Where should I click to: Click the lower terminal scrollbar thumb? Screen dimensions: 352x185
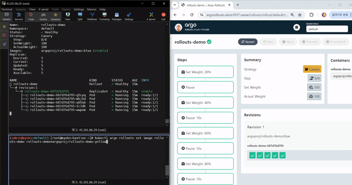(x=167, y=170)
